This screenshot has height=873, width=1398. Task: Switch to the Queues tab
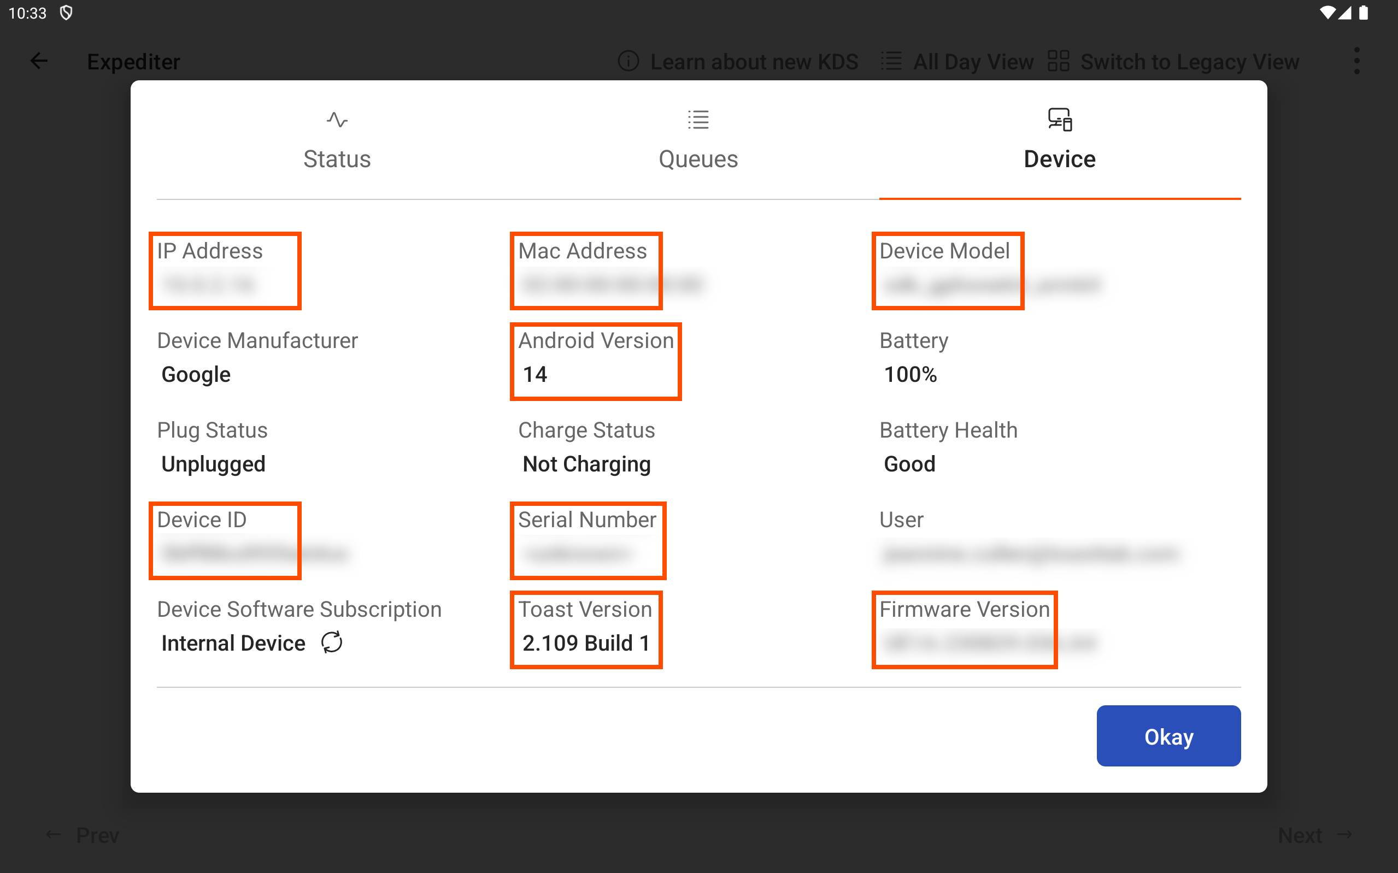tap(698, 140)
